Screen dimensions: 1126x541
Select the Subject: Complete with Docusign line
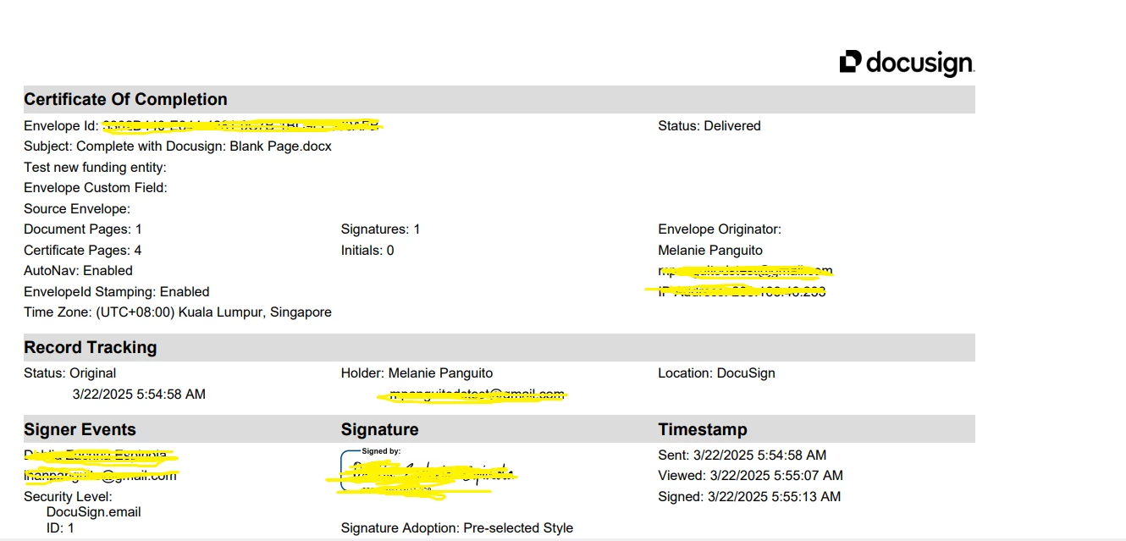[x=178, y=146]
